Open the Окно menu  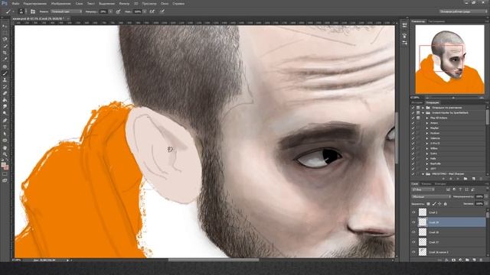point(165,4)
